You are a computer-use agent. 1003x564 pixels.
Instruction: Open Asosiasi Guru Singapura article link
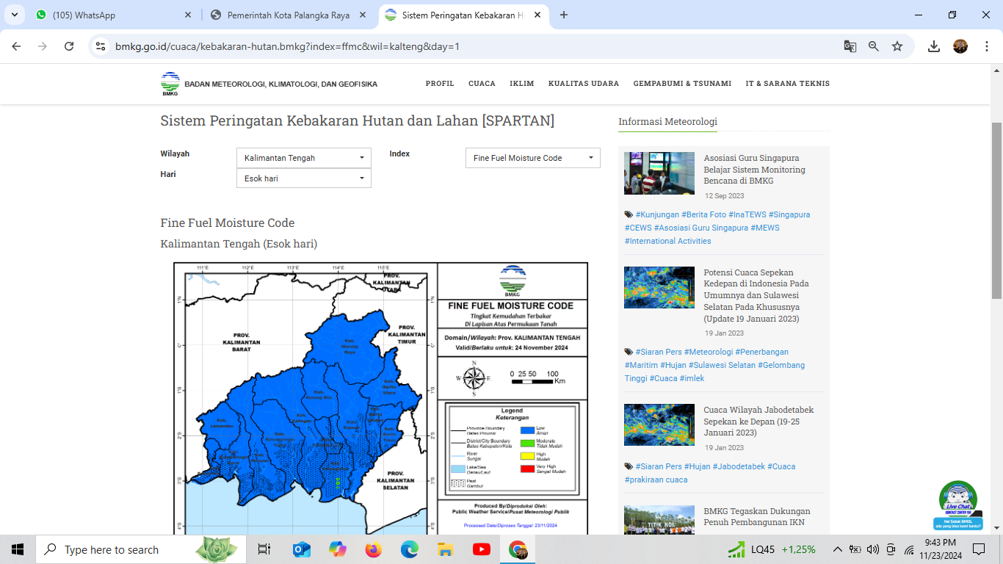tap(755, 170)
